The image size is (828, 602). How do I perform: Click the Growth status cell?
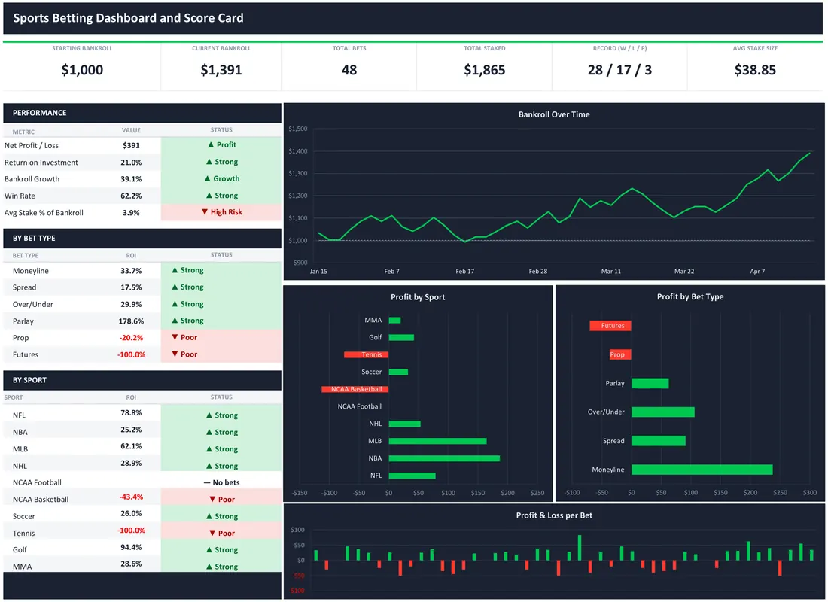(221, 178)
